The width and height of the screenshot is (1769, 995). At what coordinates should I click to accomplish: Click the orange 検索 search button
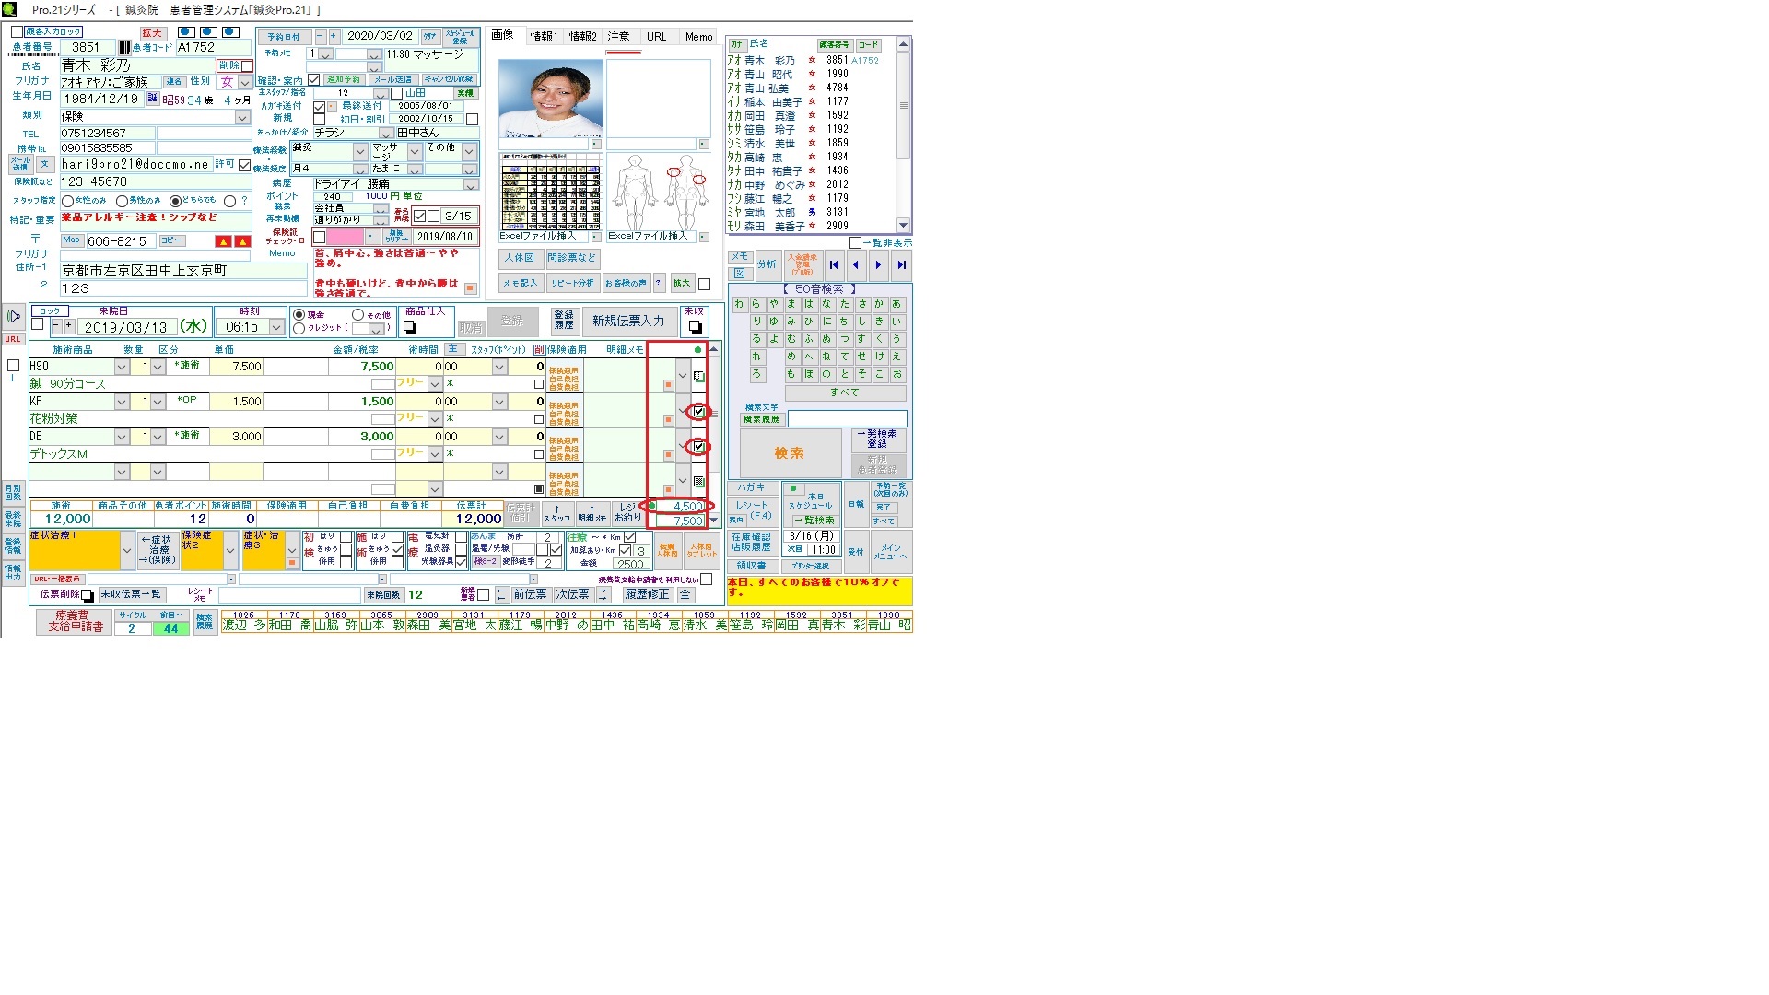pyautogui.click(x=789, y=453)
